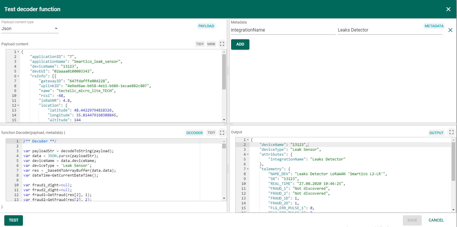457x227 pixels.
Task: Expand output panel to fullscreen
Action: 452,132
